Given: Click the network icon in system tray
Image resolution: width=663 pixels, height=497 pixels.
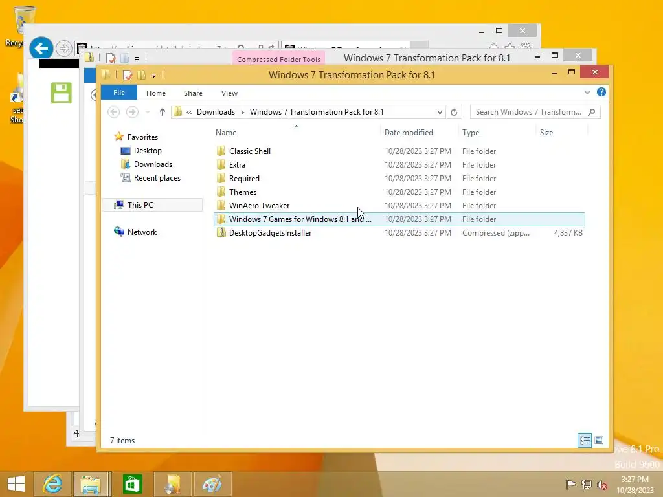Looking at the screenshot, I should [586, 484].
